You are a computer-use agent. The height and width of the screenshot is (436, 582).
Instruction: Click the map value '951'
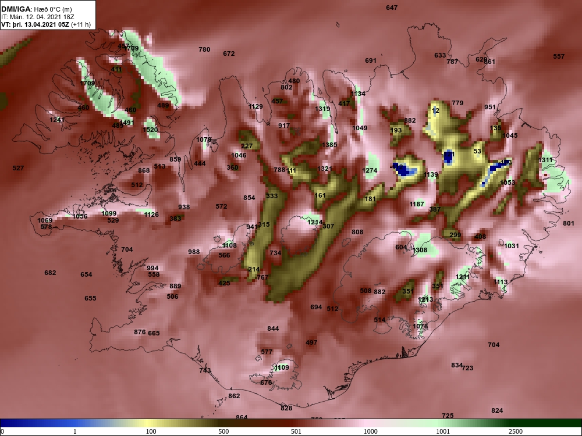(x=490, y=107)
